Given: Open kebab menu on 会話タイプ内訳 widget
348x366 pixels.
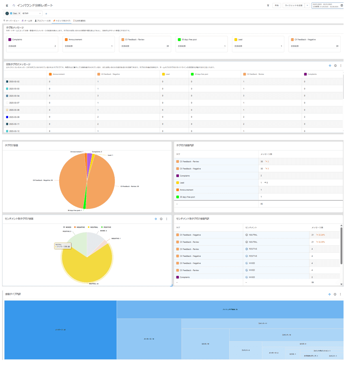Looking at the screenshot, I should [x=340, y=294].
